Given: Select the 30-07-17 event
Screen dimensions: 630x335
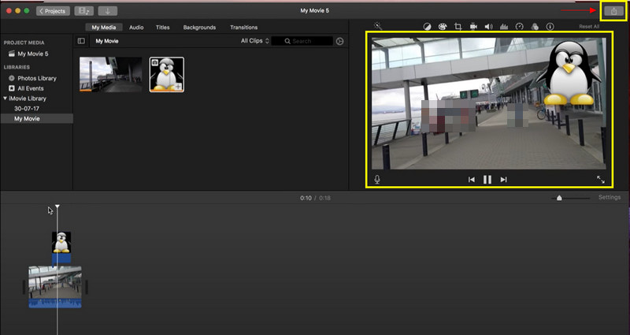Looking at the screenshot, I should [x=27, y=108].
